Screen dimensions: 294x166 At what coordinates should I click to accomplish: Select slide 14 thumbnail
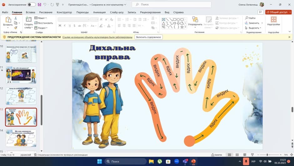[x=21, y=138]
